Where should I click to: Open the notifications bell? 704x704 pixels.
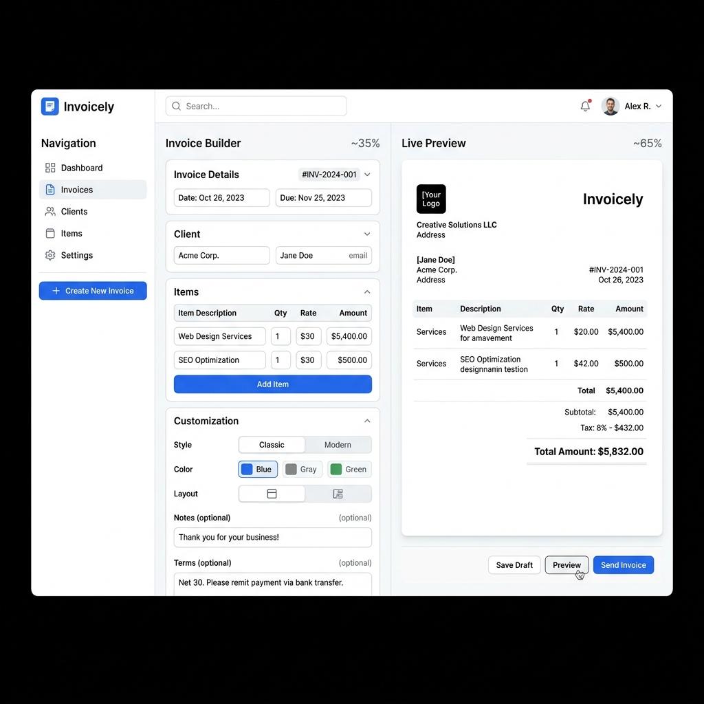point(585,106)
